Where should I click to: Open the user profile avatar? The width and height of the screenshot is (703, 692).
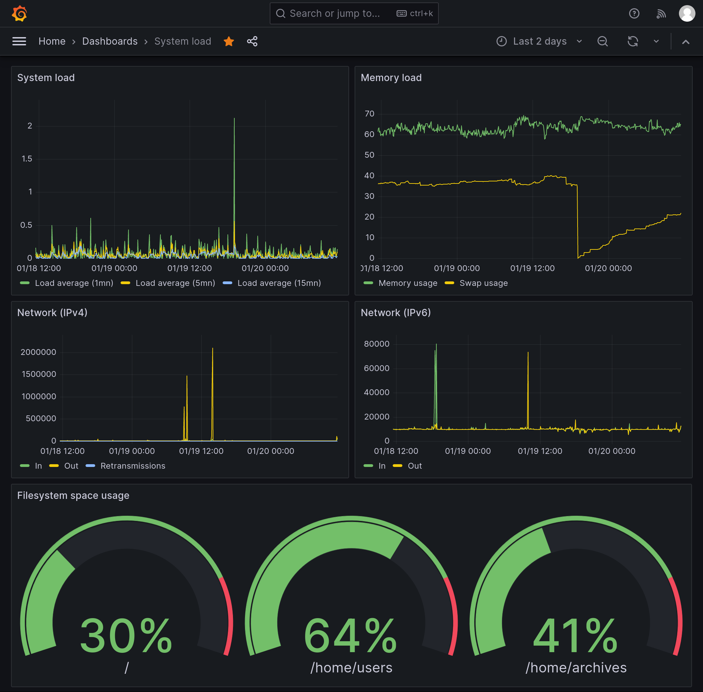687,14
